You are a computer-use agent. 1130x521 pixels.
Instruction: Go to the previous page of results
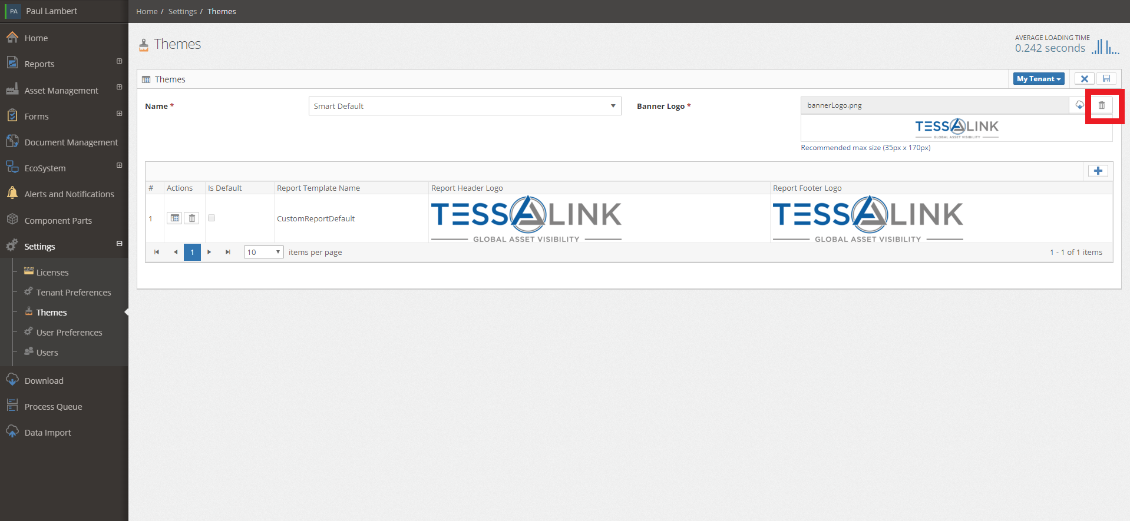176,252
